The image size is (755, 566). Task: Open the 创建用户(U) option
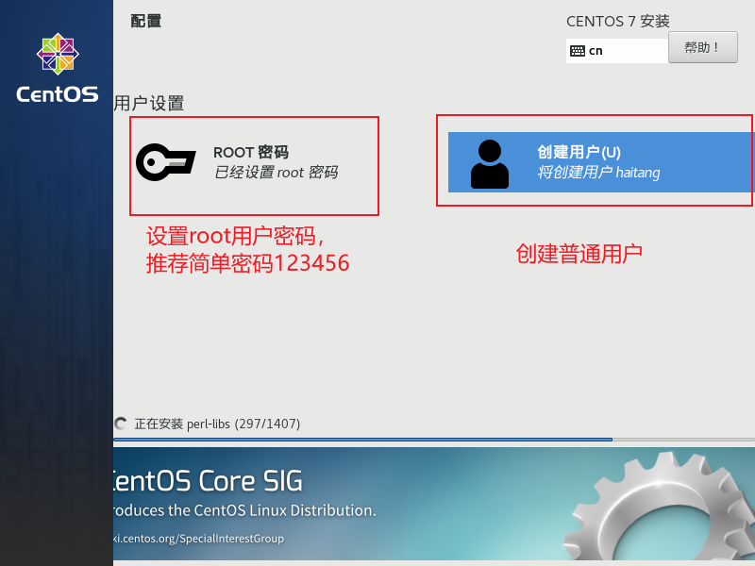click(x=600, y=162)
